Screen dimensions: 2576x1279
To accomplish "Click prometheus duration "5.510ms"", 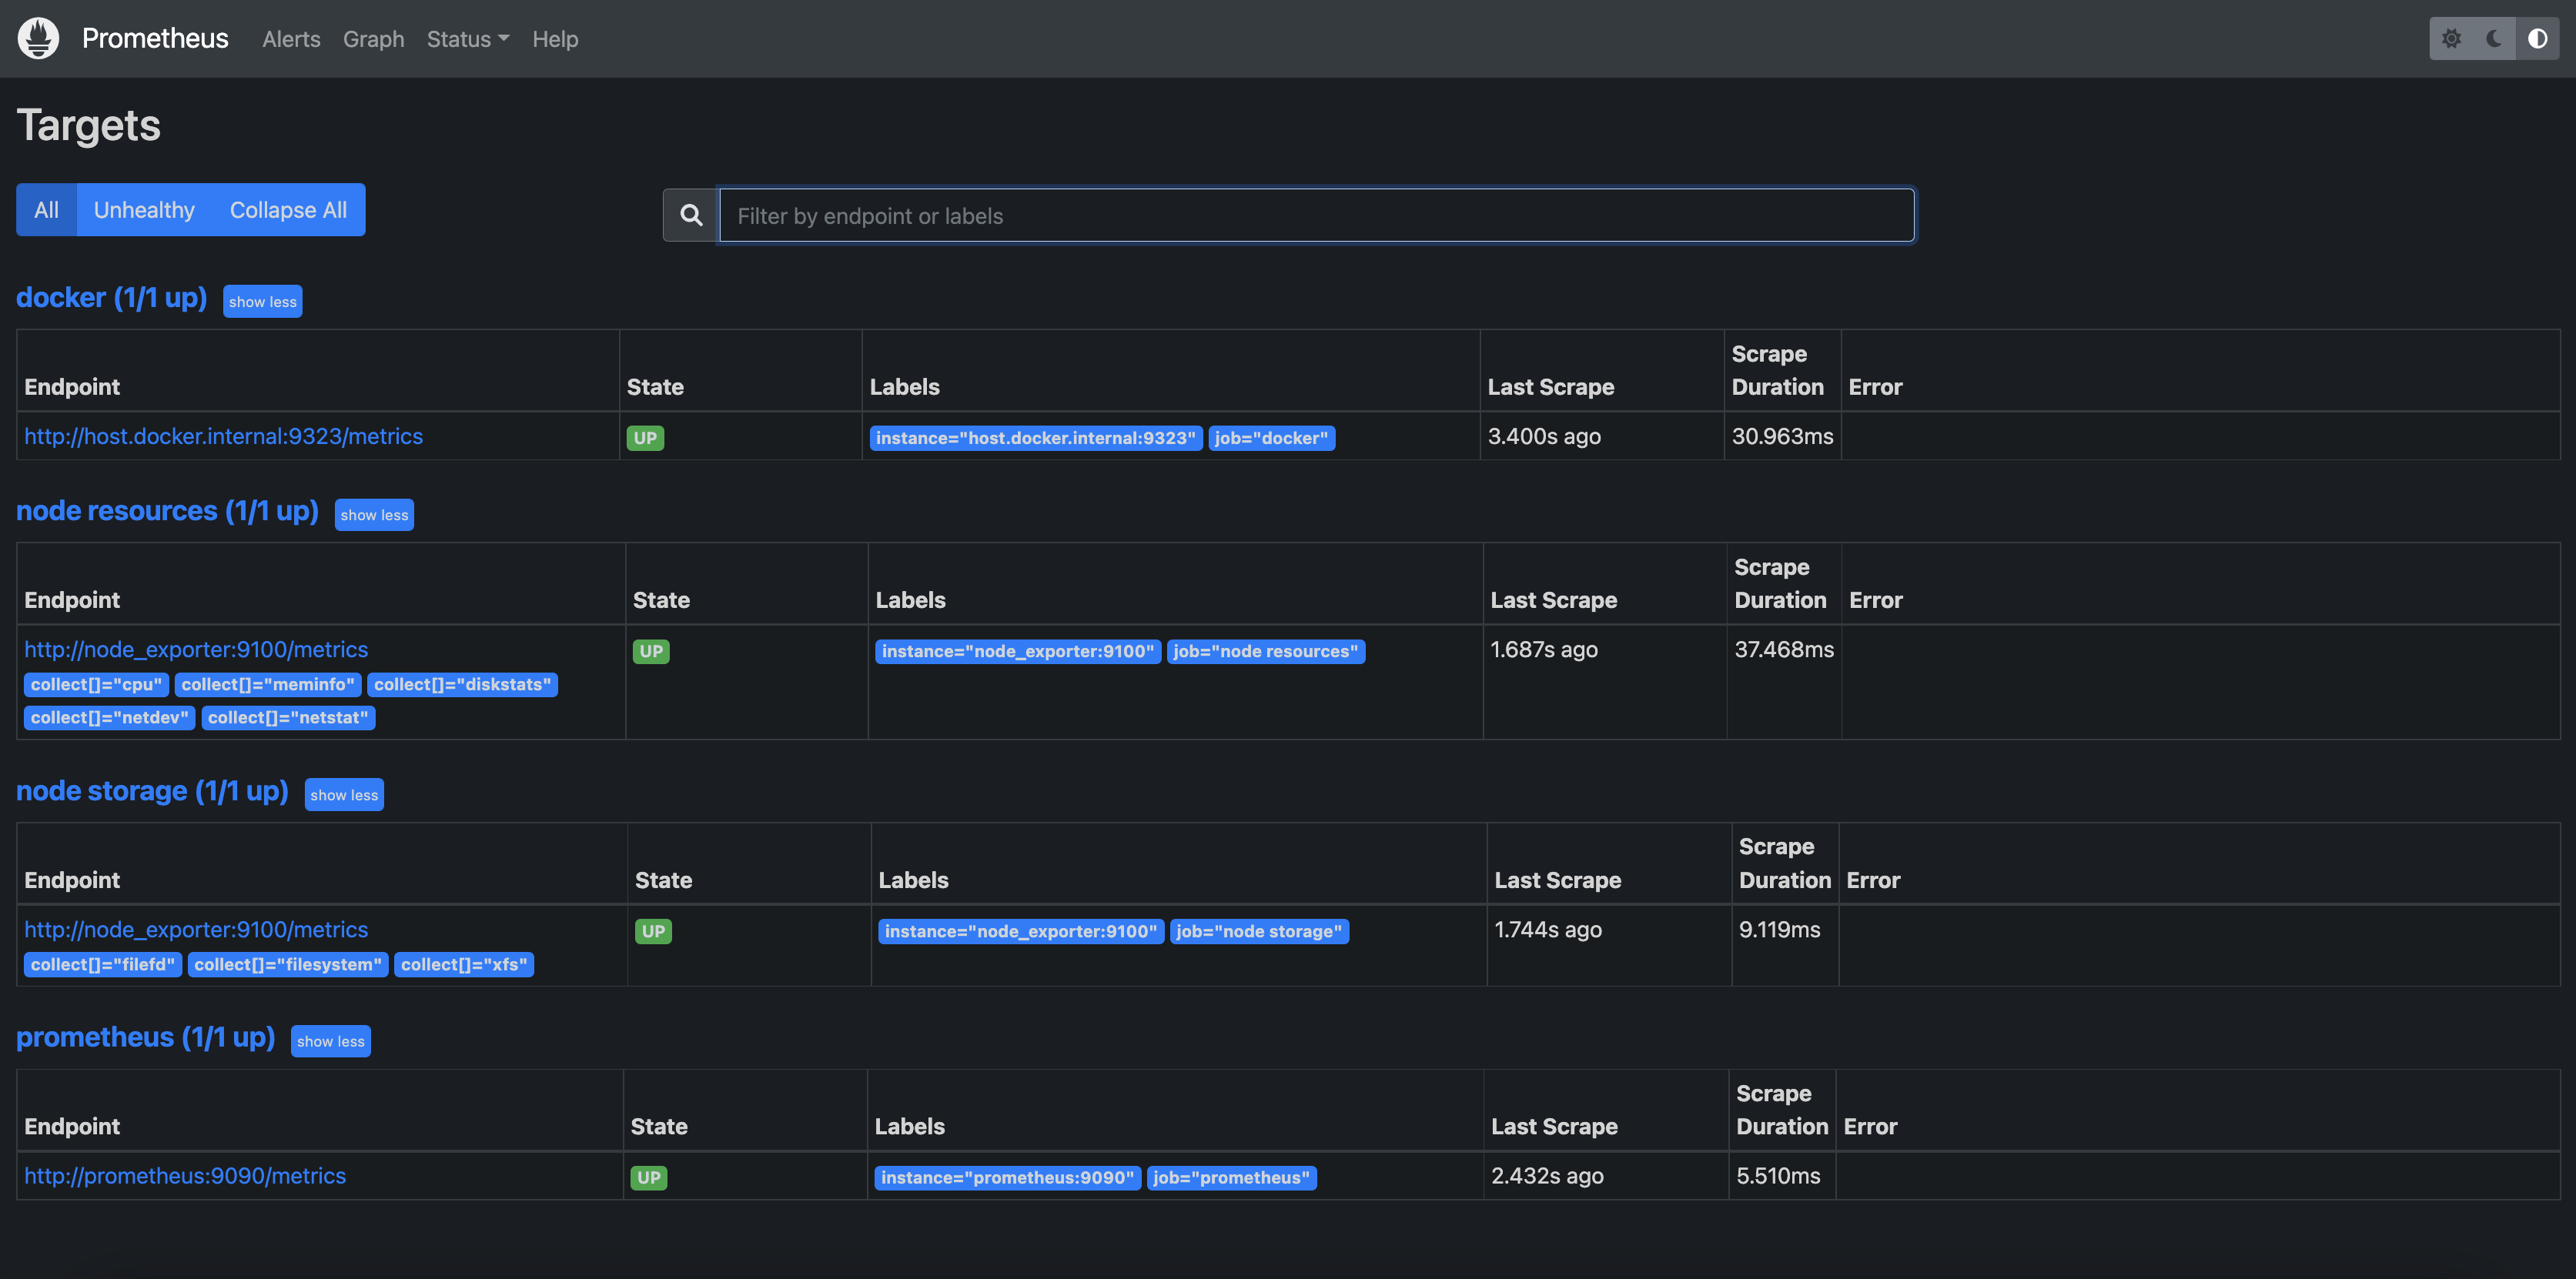I will tap(1778, 1176).
